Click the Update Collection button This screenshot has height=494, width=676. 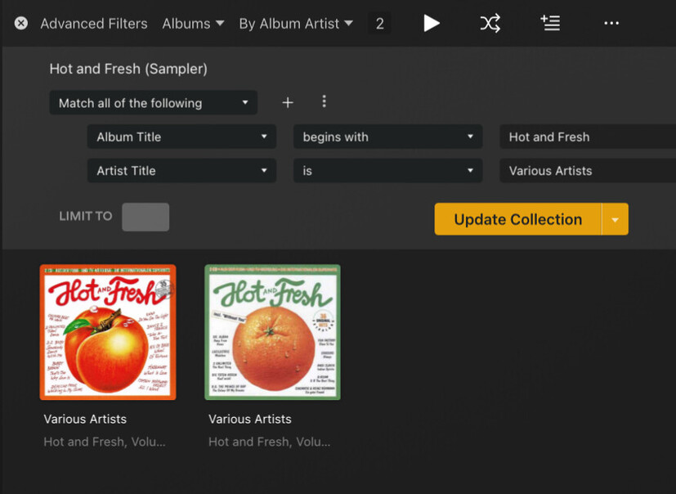pyautogui.click(x=517, y=219)
